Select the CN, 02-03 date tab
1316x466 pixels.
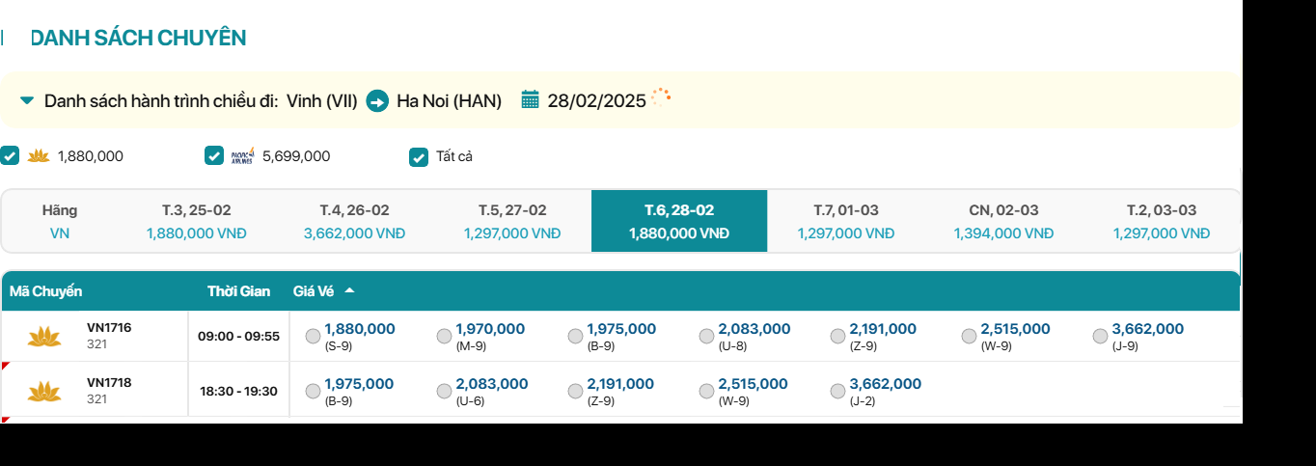[1003, 221]
